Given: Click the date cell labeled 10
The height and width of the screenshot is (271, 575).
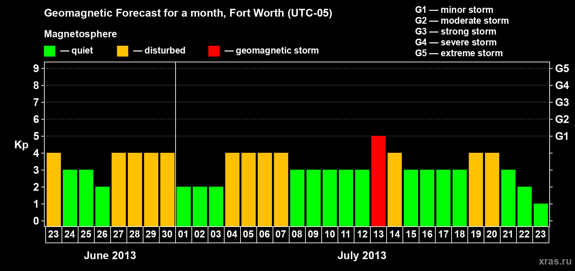Looking at the screenshot, I should [330, 234].
